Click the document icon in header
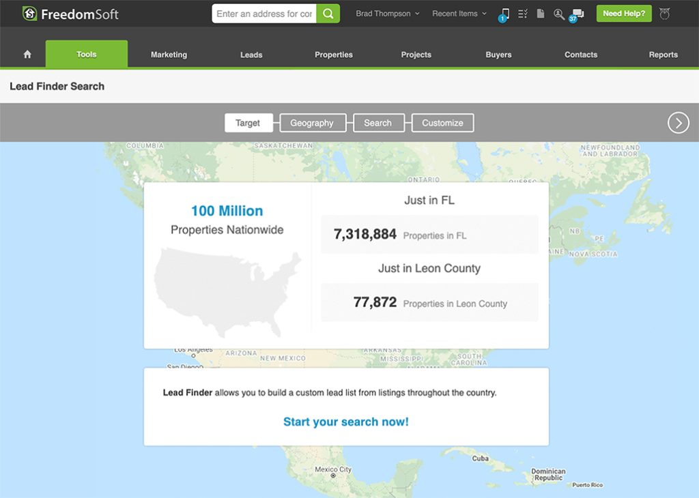The height and width of the screenshot is (498, 699). point(541,14)
